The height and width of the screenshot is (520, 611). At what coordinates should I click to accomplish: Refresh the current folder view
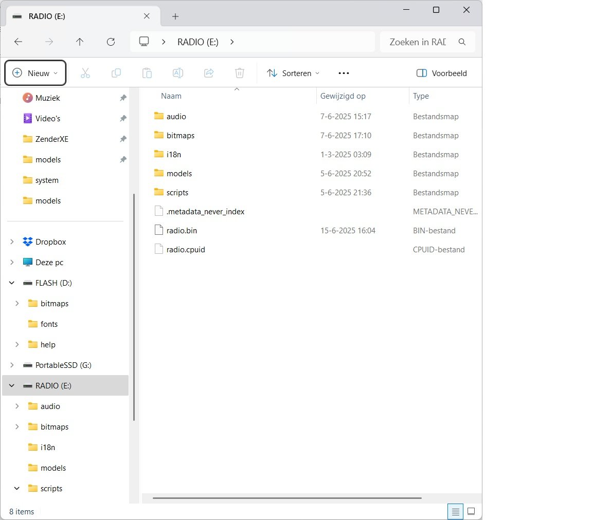coord(111,42)
